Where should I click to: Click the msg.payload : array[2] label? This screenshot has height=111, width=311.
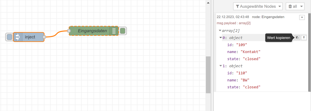pyautogui.click(x=234, y=23)
